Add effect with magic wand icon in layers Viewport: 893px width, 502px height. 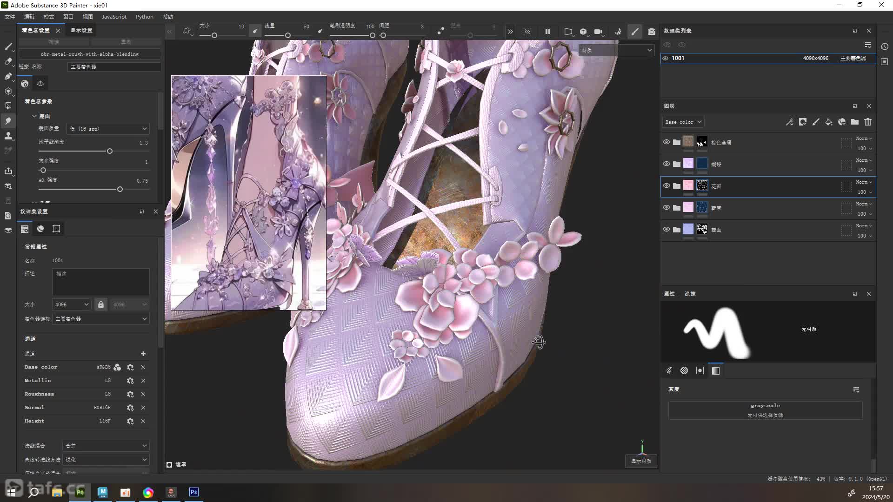click(x=790, y=122)
